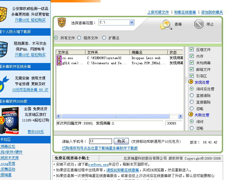The width and height of the screenshot is (248, 180).
Task: Click the phone number input field
Action: pyautogui.click(x=101, y=141)
